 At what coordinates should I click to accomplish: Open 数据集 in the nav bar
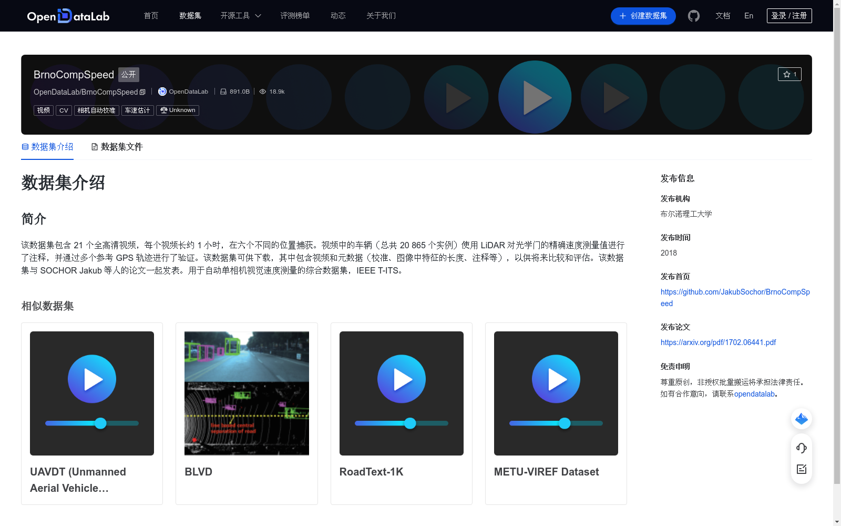click(190, 16)
